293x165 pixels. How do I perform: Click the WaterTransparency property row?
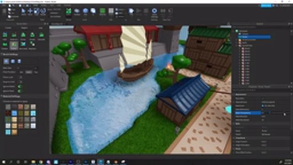click(261, 113)
